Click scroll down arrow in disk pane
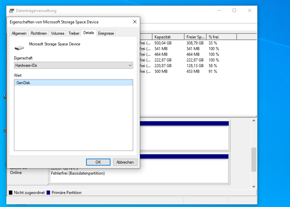This screenshot has width=290, height=207. tap(254, 186)
